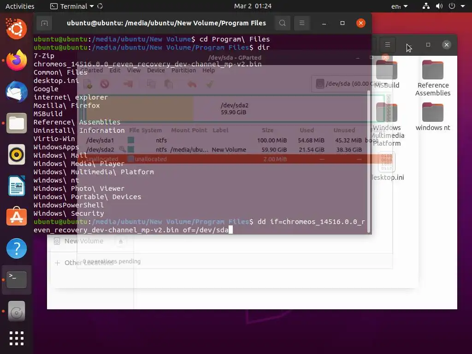Image resolution: width=472 pixels, height=354 pixels.
Task: Open the Edit menu in GParted
Action: 115,70
